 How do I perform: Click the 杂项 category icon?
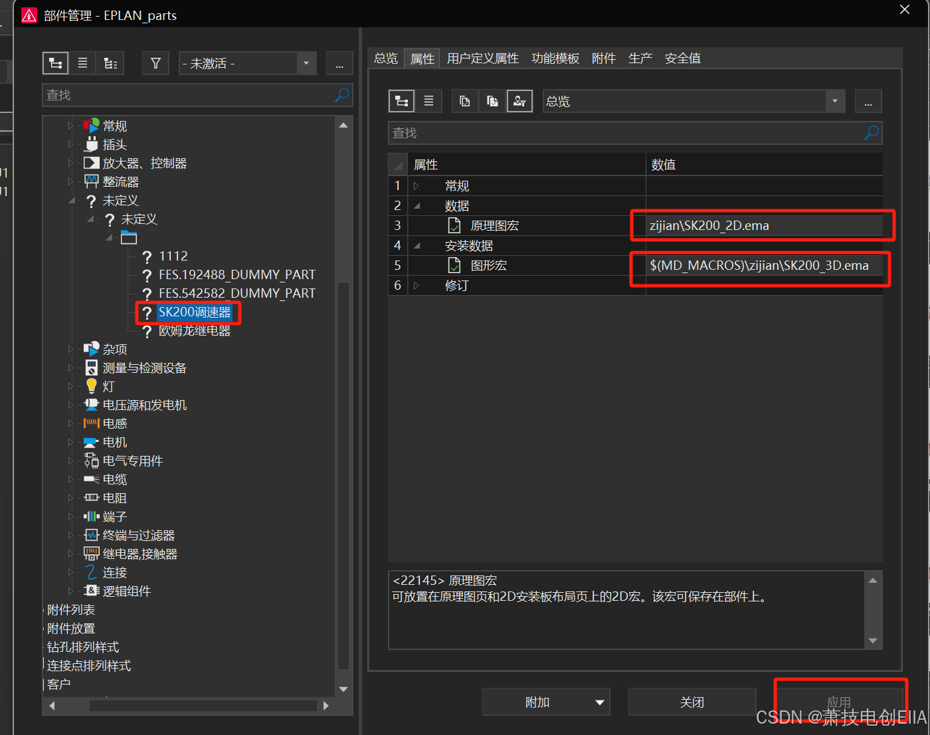(91, 349)
